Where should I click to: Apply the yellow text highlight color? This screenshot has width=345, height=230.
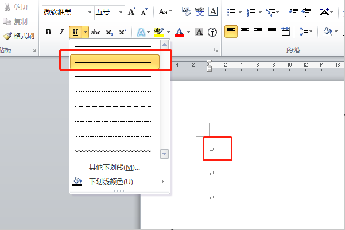159,32
